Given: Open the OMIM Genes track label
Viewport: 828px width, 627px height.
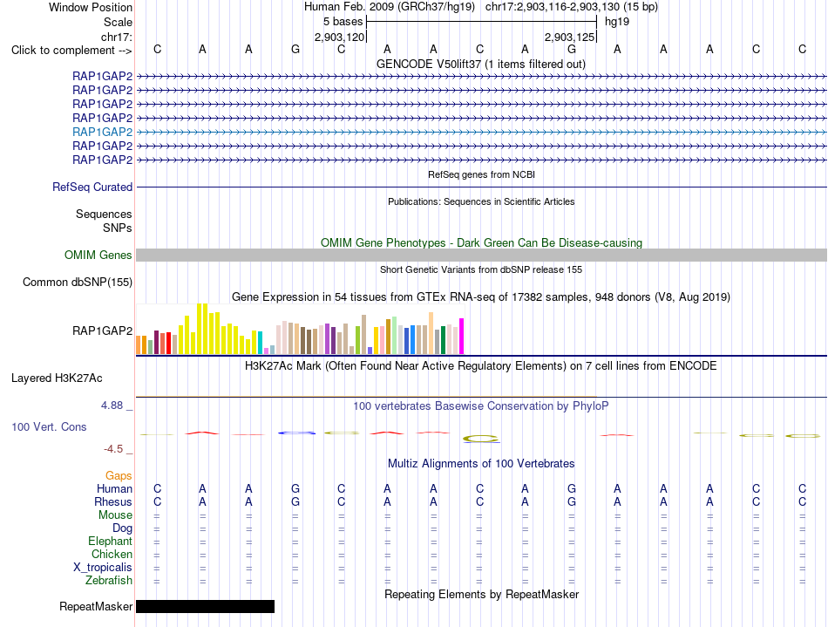Looking at the screenshot, I should 98,256.
